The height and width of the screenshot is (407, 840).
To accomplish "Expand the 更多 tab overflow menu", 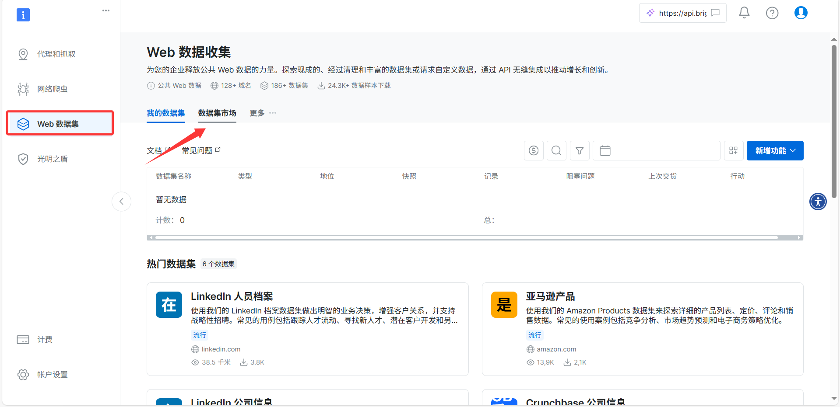I will (263, 113).
